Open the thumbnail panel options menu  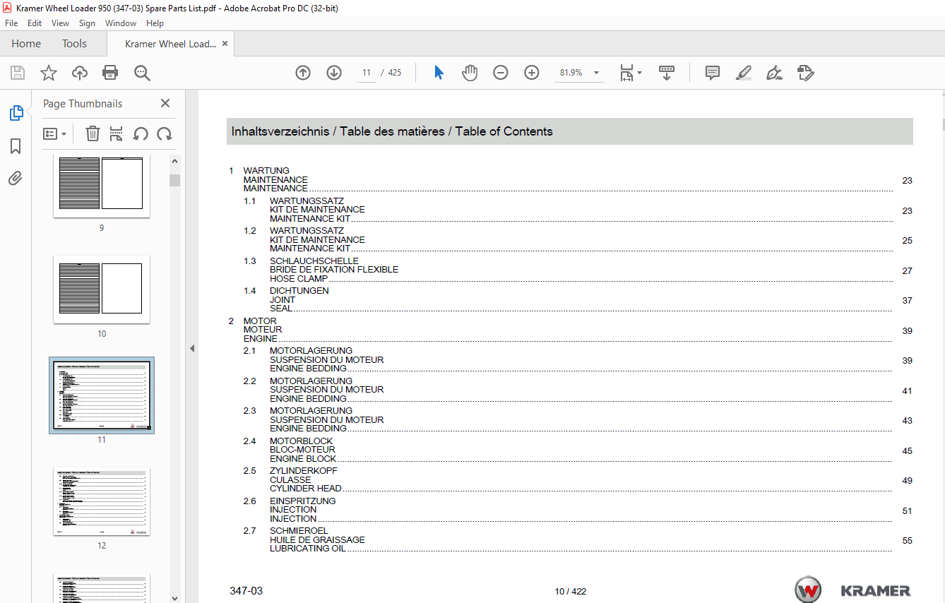tap(55, 133)
